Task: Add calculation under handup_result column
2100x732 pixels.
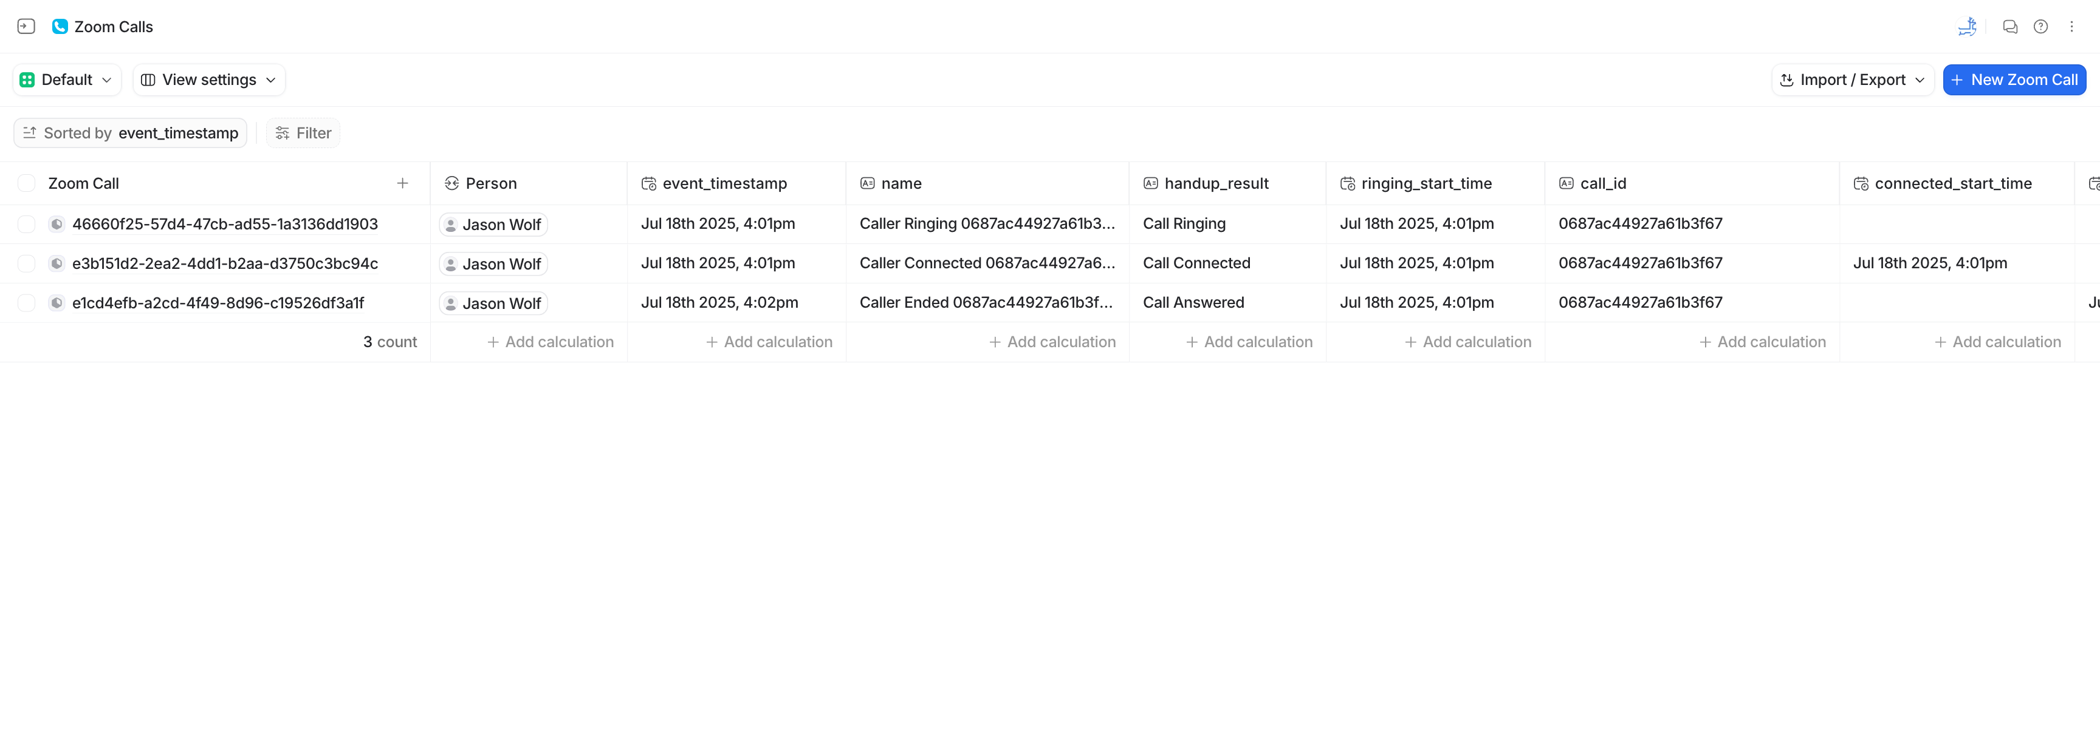Action: coord(1249,342)
